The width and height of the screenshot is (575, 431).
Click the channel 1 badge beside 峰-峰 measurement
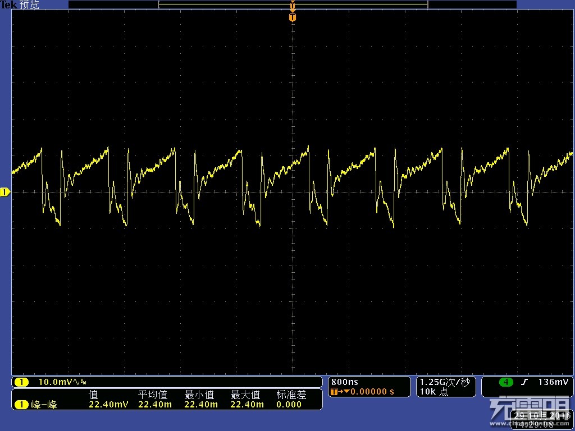tap(21, 404)
